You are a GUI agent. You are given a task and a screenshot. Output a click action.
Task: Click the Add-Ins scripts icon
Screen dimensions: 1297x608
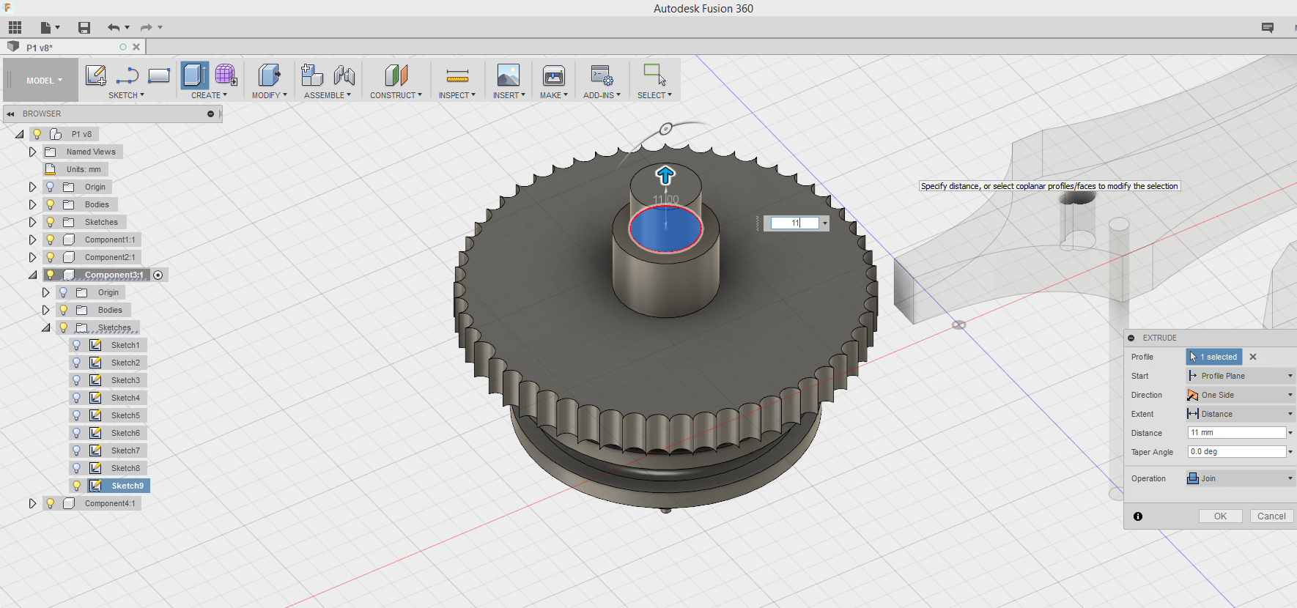[x=602, y=75]
